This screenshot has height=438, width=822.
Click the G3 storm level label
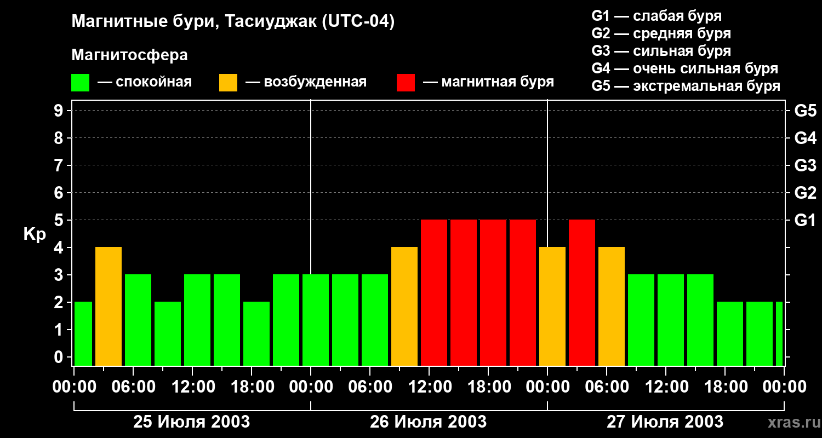[x=805, y=165]
